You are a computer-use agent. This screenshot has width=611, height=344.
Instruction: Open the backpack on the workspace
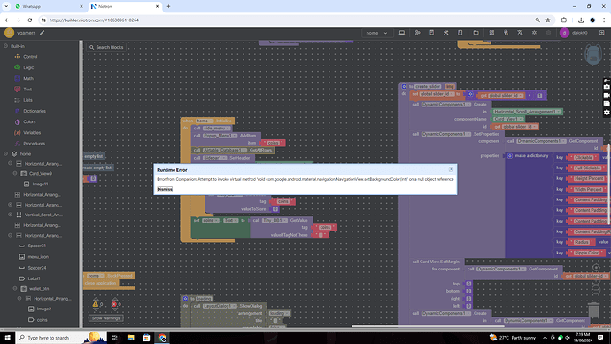[593, 55]
